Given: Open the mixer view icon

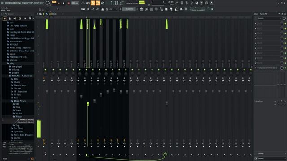Looking at the screenshot, I should pos(157,9).
